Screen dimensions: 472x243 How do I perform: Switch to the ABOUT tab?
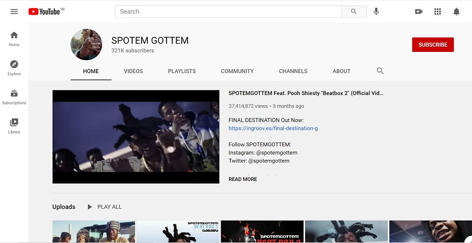(x=342, y=71)
